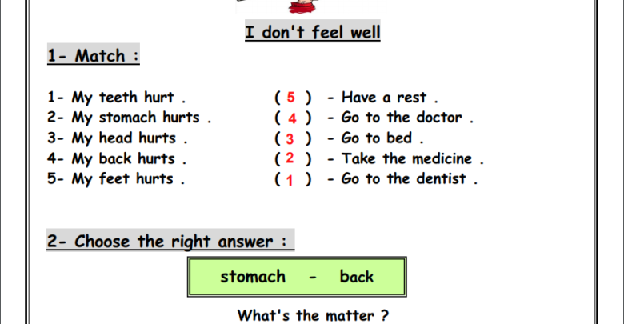Click the sentence My head hurts
Viewport: 624px width, 324px height.
(x=118, y=138)
